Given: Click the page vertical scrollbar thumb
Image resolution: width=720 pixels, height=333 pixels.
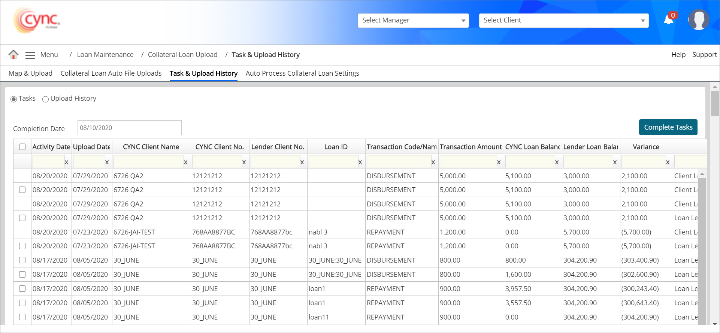Looking at the screenshot, I should (x=715, y=104).
